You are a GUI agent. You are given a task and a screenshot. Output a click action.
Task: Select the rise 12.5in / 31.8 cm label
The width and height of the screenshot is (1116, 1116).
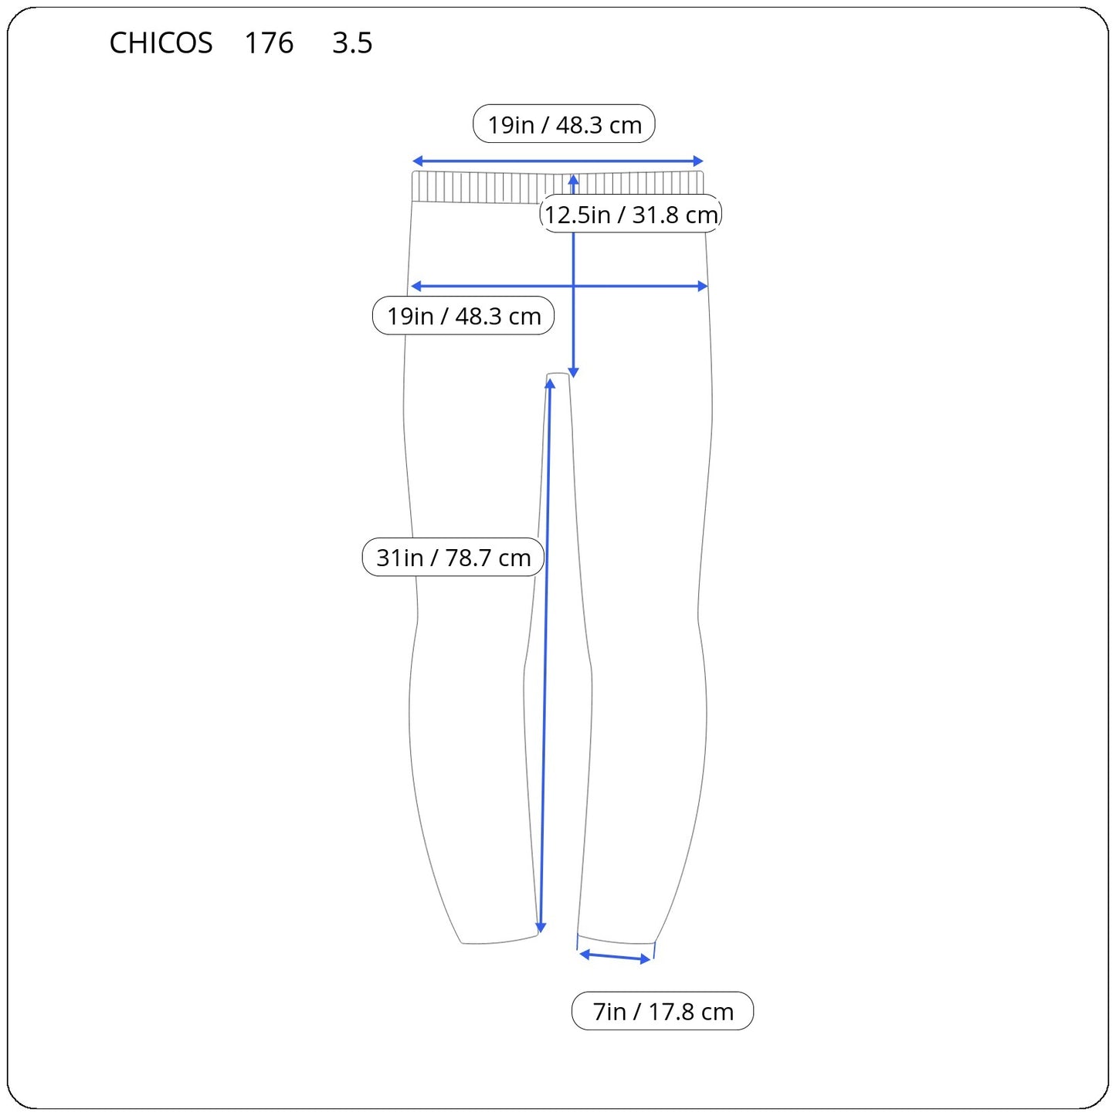click(x=630, y=214)
